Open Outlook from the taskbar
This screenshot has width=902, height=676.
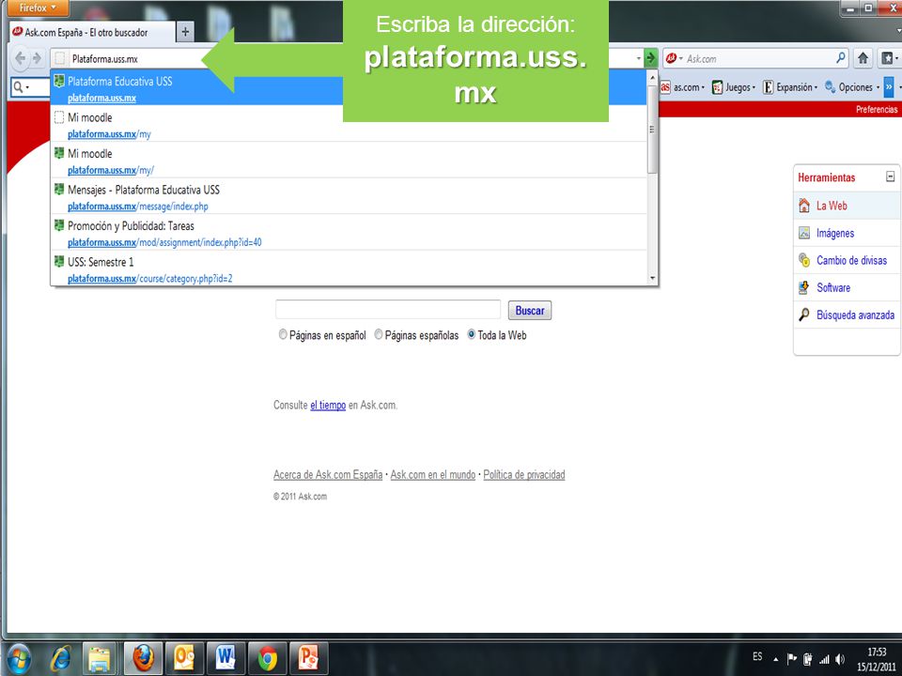184,659
